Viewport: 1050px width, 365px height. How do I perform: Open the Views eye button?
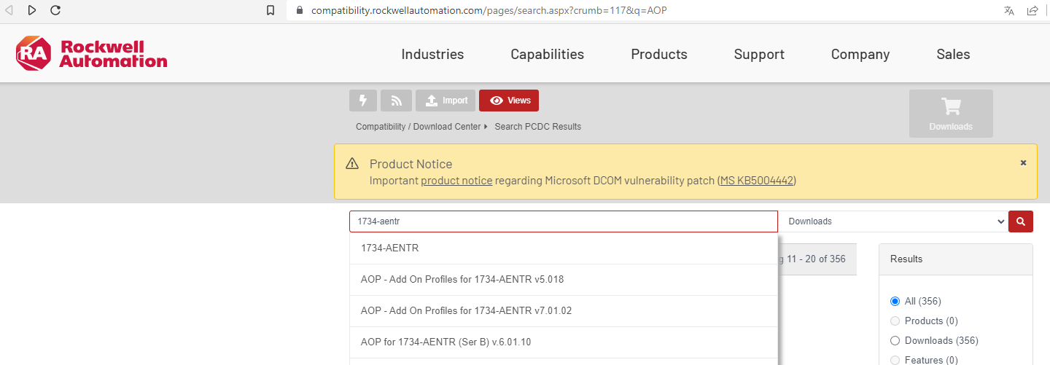[x=509, y=101]
